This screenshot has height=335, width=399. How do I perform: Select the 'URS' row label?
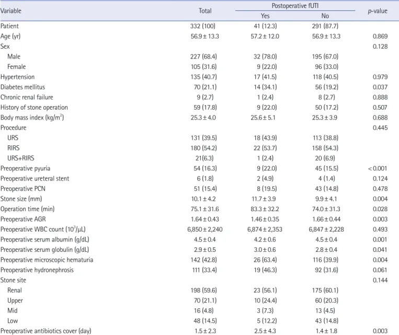click(x=13, y=137)
